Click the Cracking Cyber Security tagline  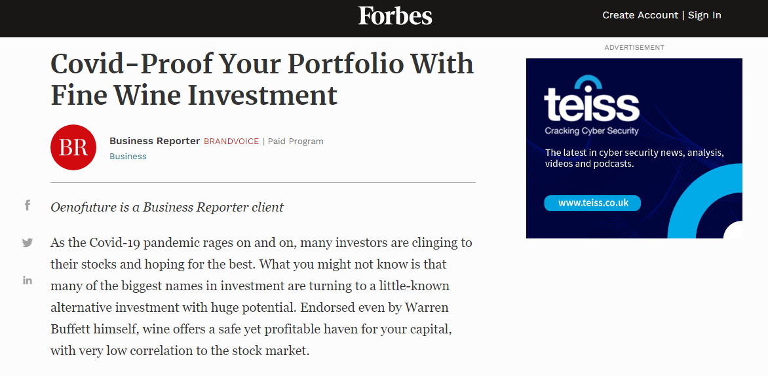(592, 131)
